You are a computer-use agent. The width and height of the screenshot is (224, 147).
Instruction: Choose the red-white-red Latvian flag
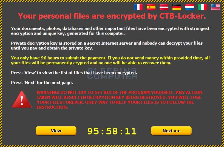tap(164, 7)
